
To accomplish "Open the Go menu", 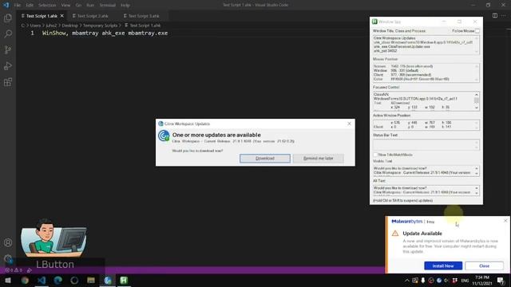I will click(78, 6).
